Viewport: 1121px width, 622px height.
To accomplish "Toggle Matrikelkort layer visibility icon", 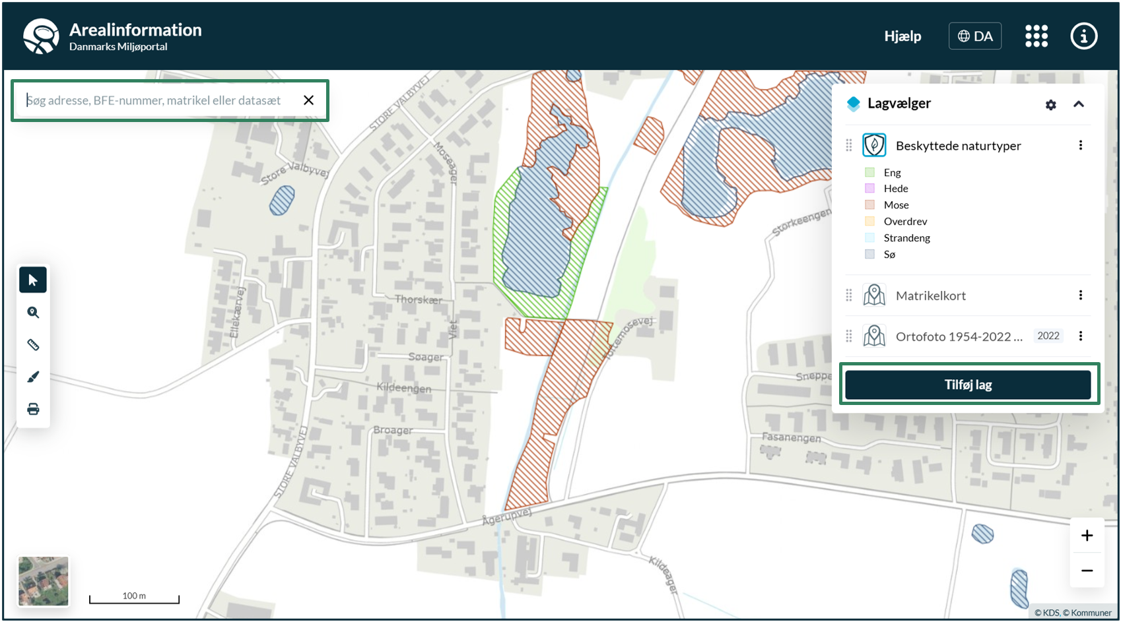I will pos(874,295).
